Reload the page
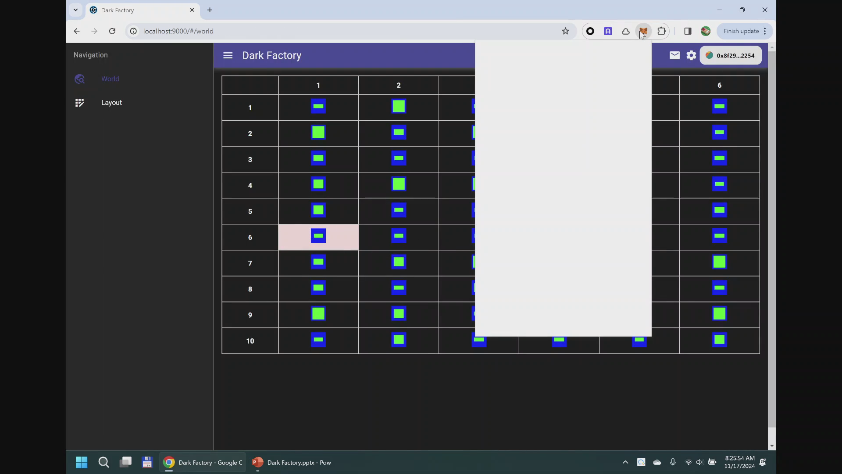The image size is (842, 474). tap(112, 31)
